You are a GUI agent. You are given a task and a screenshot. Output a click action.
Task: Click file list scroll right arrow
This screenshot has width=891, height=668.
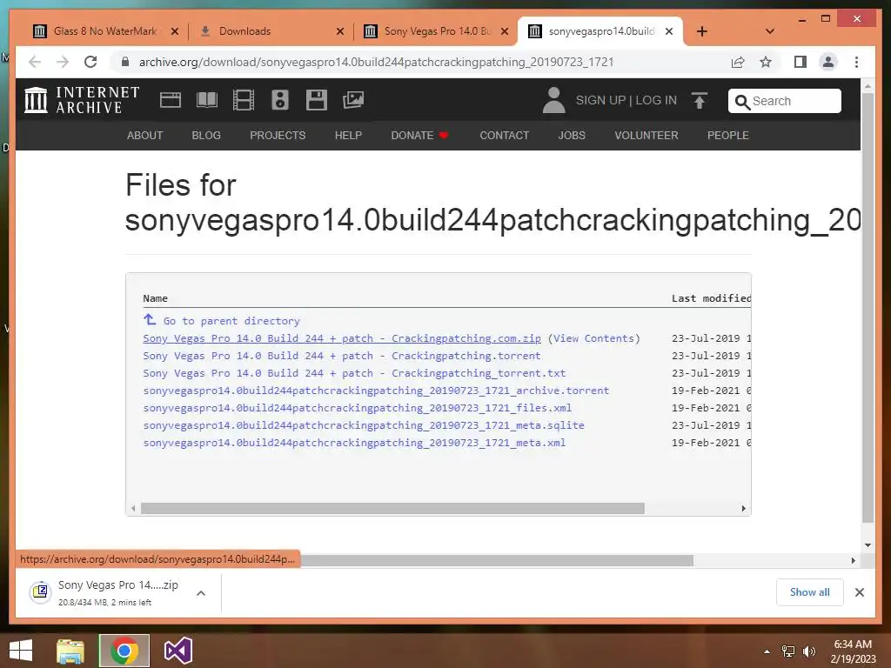(743, 508)
